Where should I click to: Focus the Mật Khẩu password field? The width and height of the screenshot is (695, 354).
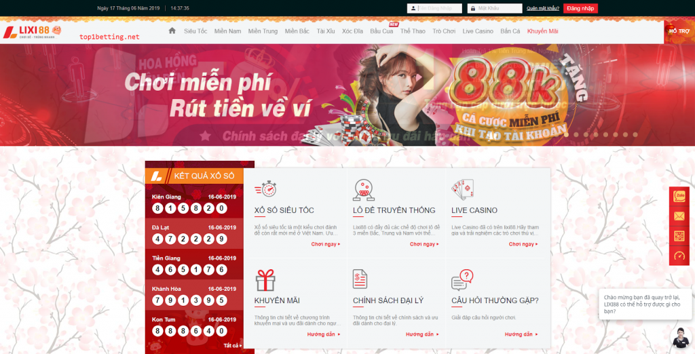[x=495, y=8]
